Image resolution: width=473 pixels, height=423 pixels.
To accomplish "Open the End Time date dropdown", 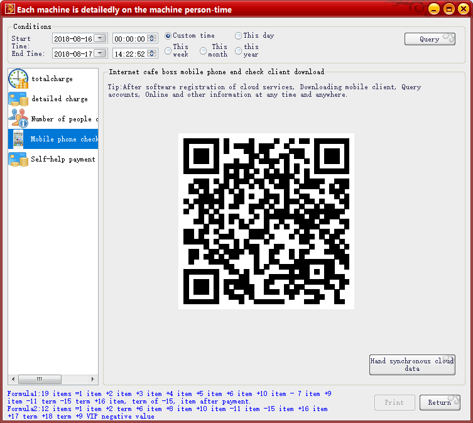I will pyautogui.click(x=100, y=53).
